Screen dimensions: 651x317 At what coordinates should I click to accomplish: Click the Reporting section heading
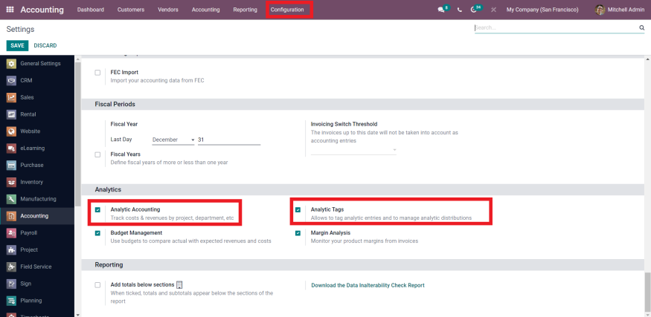click(x=109, y=265)
